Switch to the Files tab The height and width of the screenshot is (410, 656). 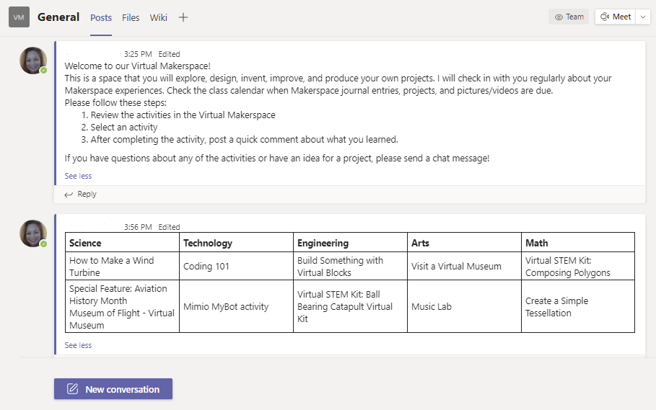(131, 17)
